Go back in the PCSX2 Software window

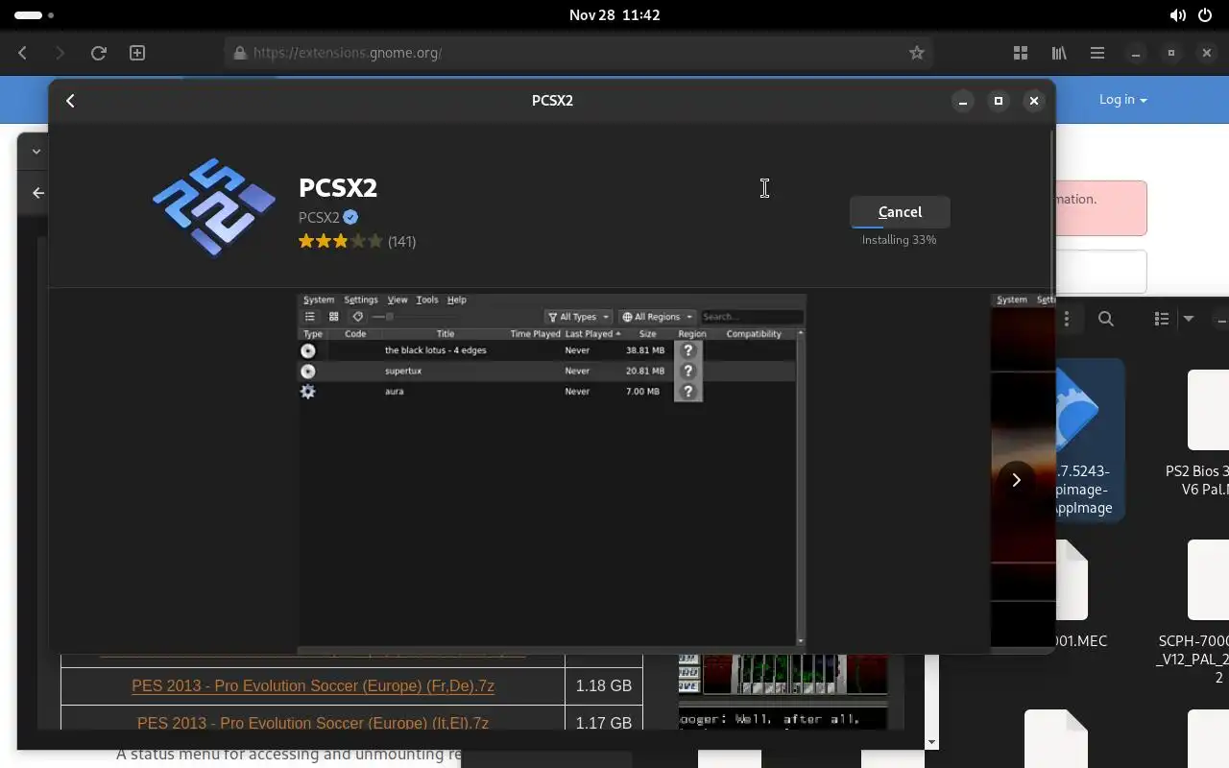(70, 101)
